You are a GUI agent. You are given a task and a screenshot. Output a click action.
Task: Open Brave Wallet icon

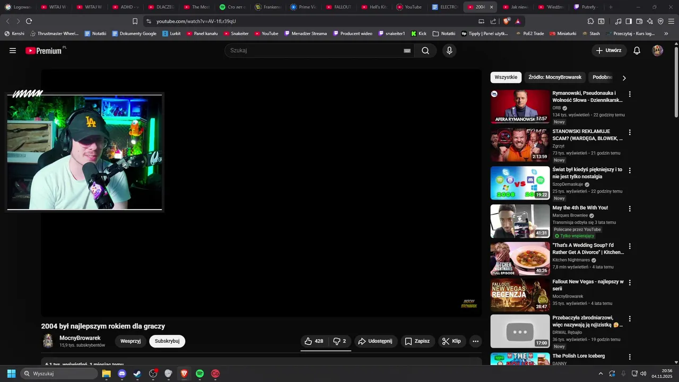[639, 21]
